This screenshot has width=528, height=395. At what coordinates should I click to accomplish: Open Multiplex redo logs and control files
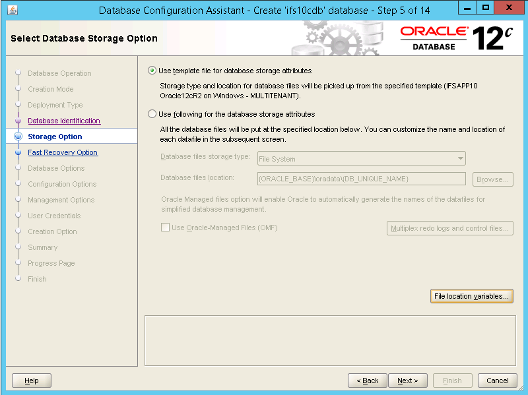449,228
